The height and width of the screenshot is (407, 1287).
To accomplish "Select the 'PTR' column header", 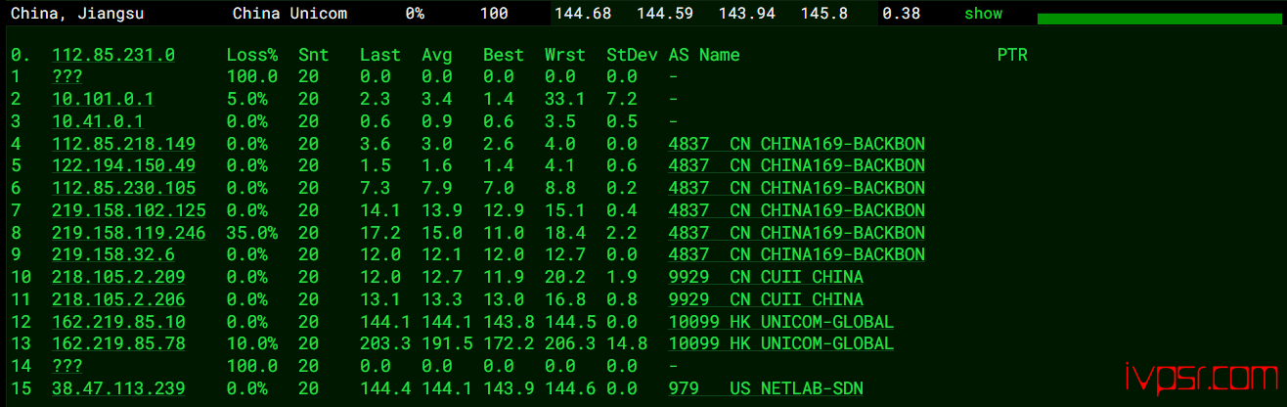I will (1012, 55).
